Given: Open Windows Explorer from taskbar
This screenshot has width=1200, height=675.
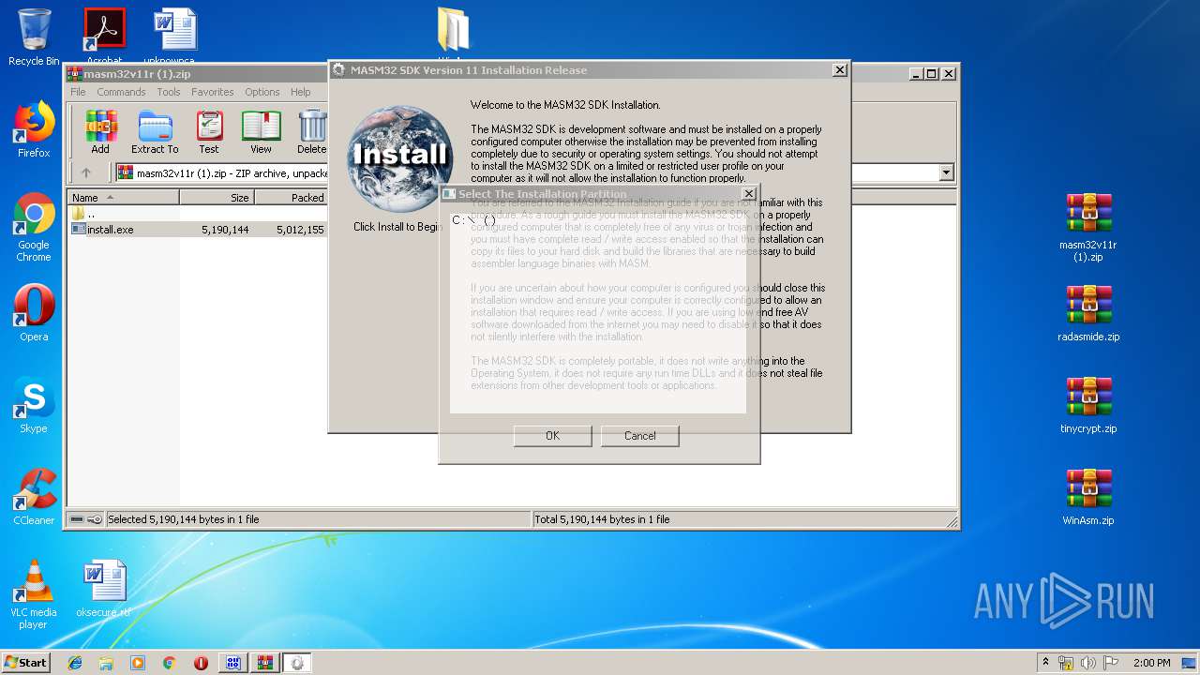Looking at the screenshot, I should [x=106, y=663].
